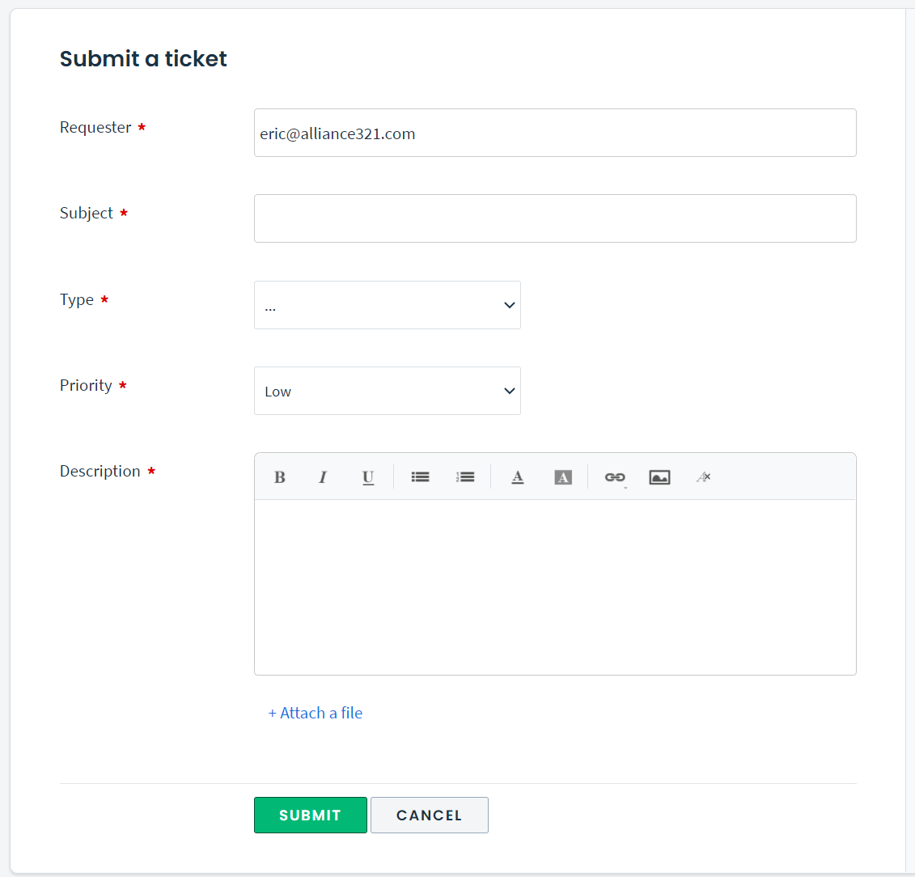Create a bulleted list in the description
Image resolution: width=915 pixels, height=877 pixels.
[x=420, y=477]
